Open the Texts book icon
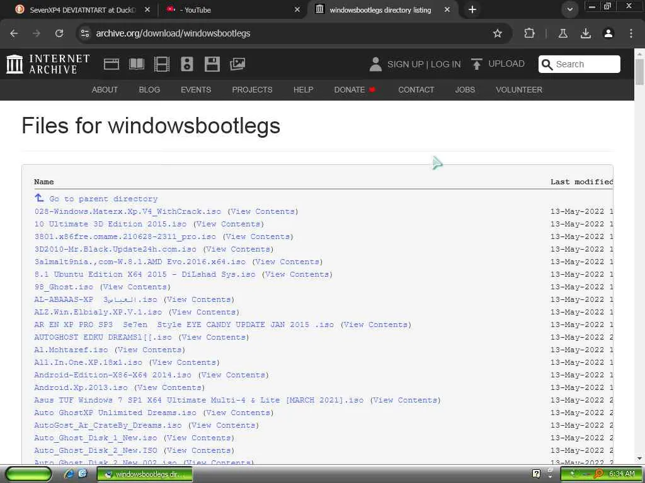The width and height of the screenshot is (645, 483). 137,64
